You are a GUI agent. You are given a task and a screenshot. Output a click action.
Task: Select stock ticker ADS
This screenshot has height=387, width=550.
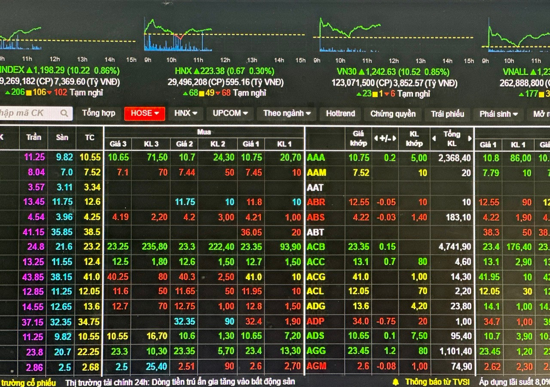click(316, 336)
